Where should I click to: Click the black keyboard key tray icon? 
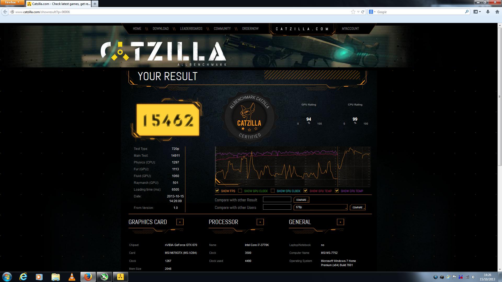(x=442, y=277)
